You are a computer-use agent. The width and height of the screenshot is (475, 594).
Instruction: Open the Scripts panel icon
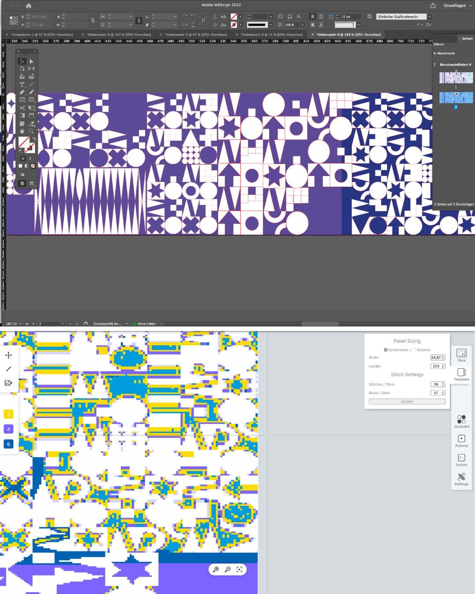pyautogui.click(x=461, y=459)
